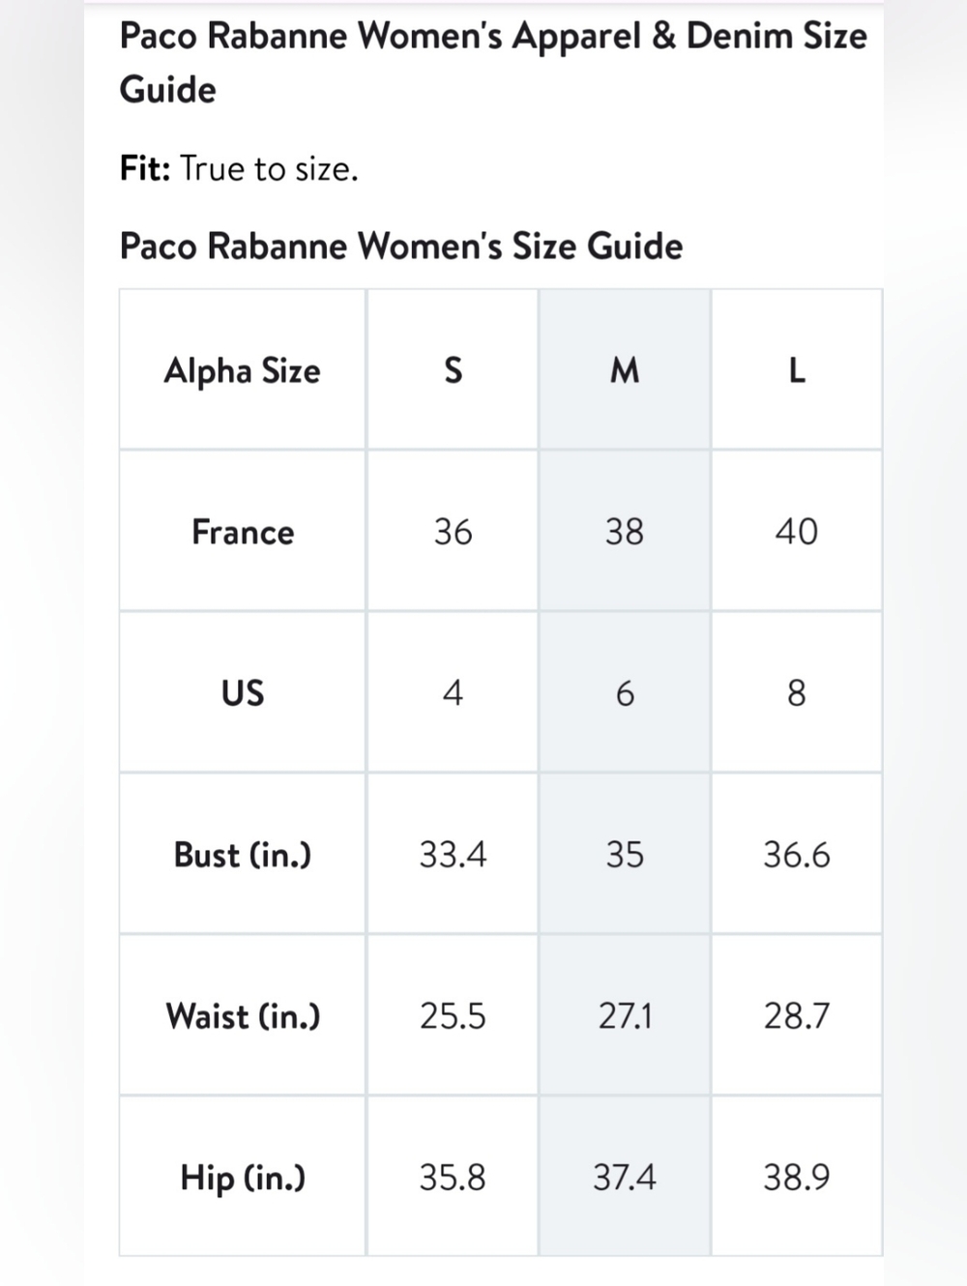
Task: Select the L size column header
Action: click(797, 369)
